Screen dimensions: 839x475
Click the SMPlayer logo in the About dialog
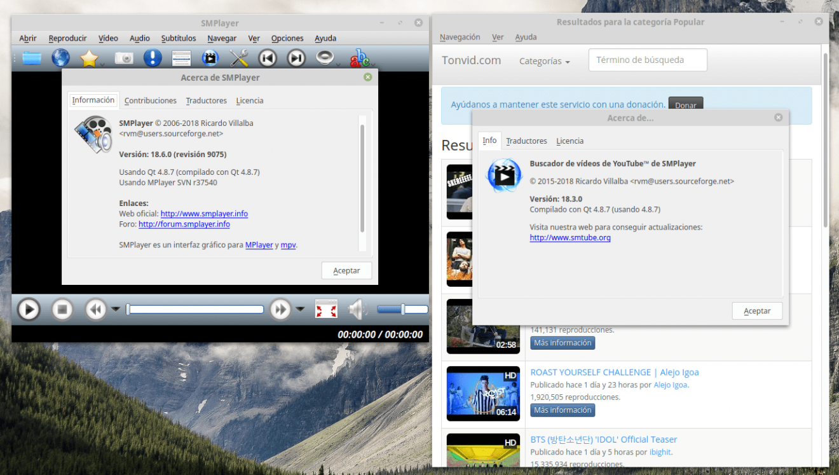(93, 134)
